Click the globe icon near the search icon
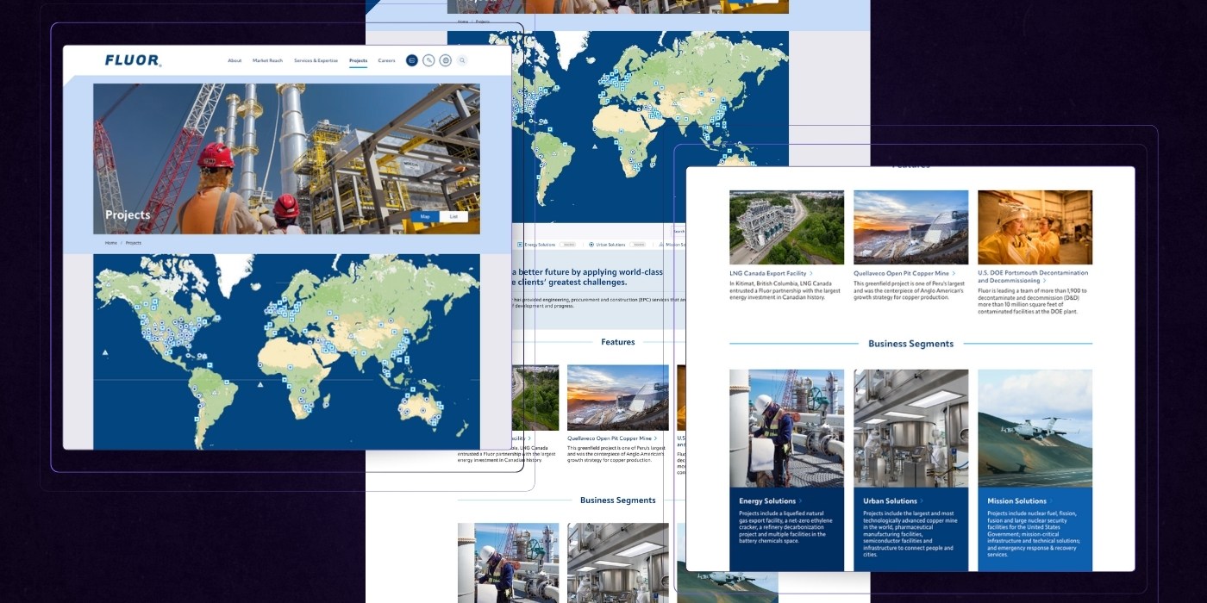Image resolution: width=1207 pixels, height=603 pixels. click(445, 60)
